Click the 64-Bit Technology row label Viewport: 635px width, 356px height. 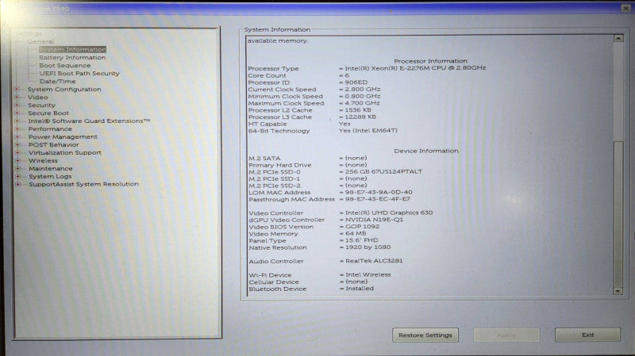pos(279,131)
